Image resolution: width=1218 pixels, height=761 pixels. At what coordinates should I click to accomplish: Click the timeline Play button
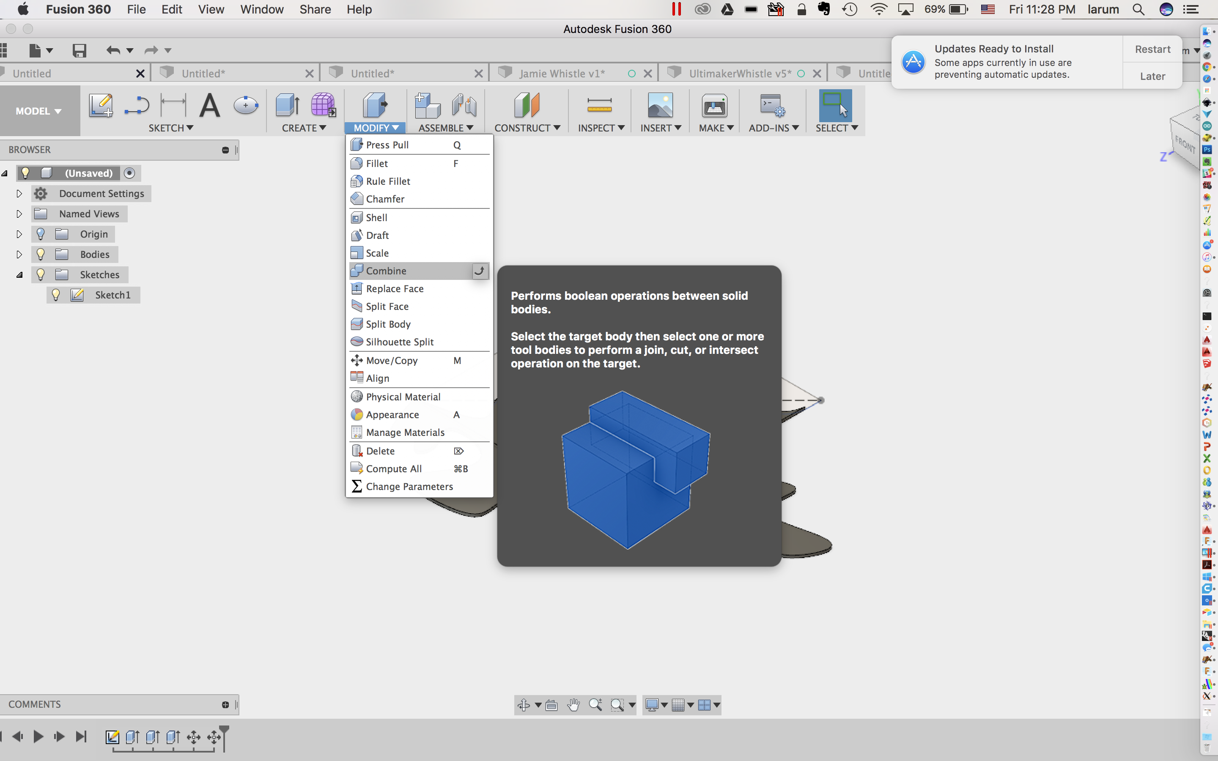(38, 737)
